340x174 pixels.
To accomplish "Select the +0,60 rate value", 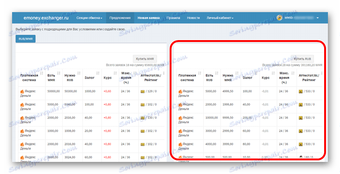I will [107, 91].
